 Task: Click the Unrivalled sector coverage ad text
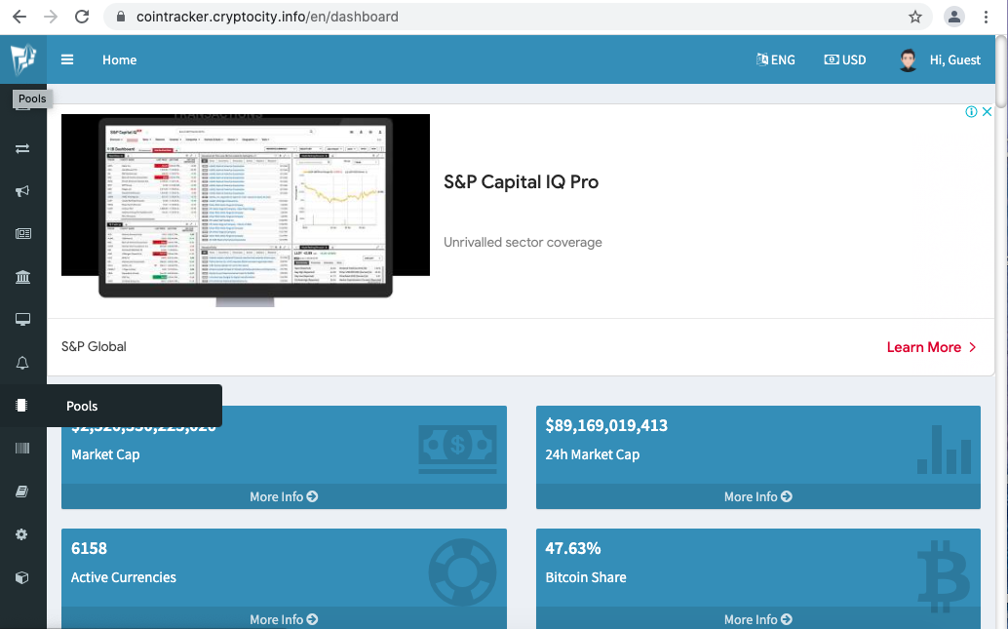523,243
